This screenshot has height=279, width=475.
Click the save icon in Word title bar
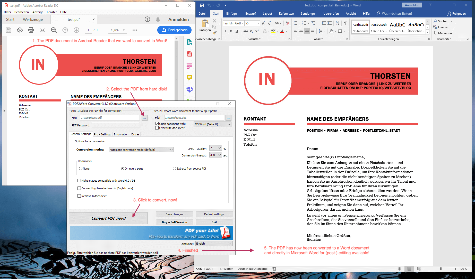click(202, 5)
